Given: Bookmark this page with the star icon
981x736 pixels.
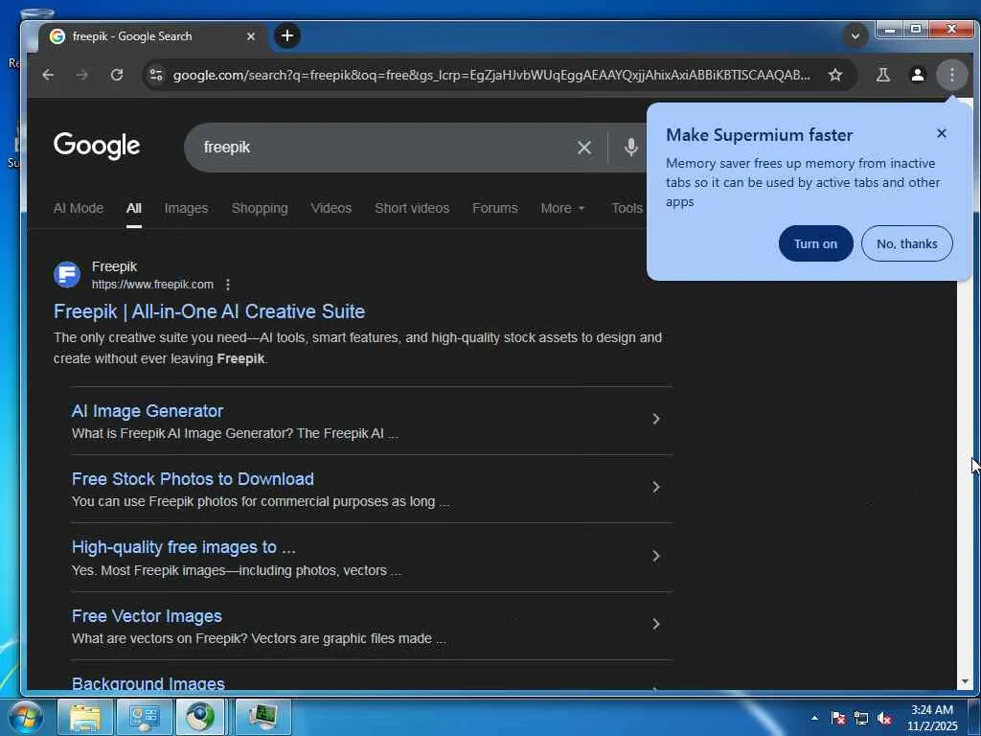Looking at the screenshot, I should (834, 75).
